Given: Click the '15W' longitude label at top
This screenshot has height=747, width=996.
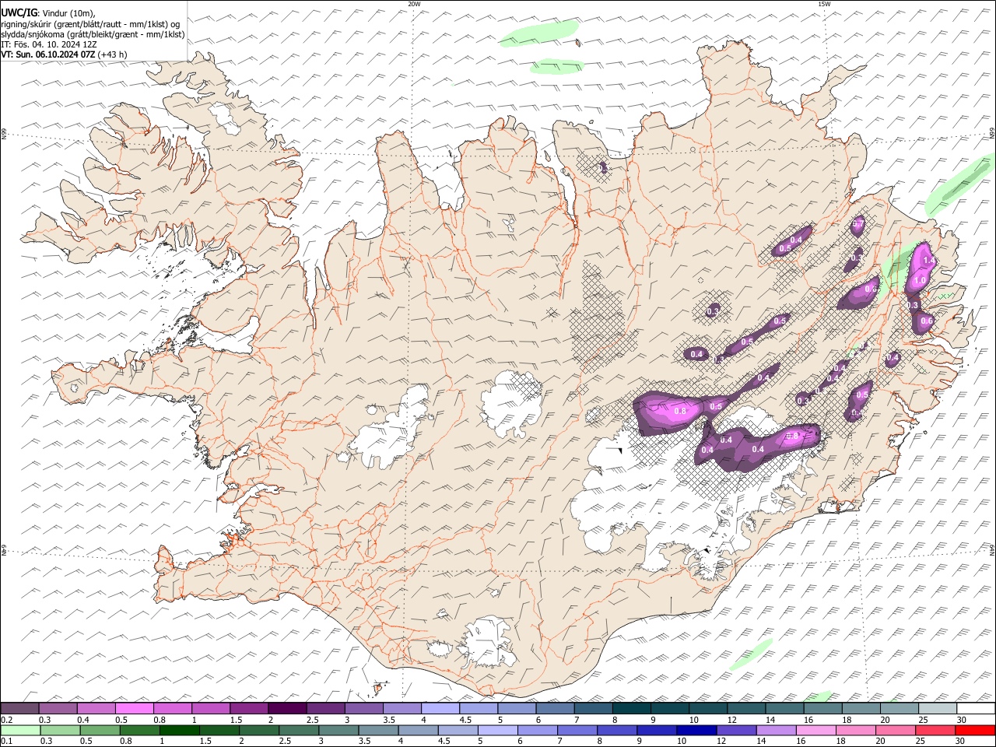Looking at the screenshot, I should tap(824, 4).
